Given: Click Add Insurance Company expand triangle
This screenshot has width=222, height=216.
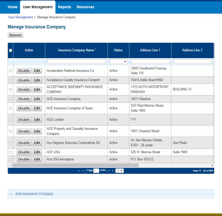Looking at the screenshot, I should [12, 194].
